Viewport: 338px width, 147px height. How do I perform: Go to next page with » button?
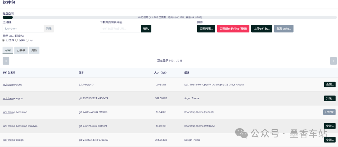coord(333,61)
